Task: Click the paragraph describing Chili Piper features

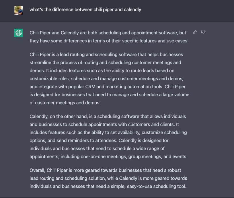Action: pos(109,79)
